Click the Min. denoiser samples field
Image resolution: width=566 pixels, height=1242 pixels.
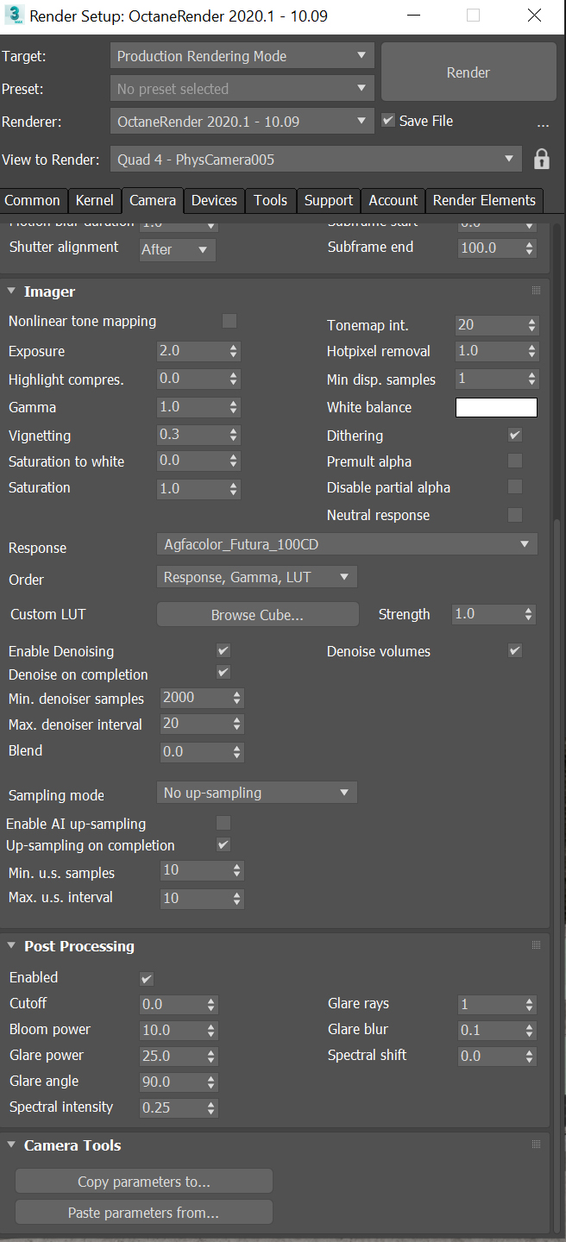193,698
